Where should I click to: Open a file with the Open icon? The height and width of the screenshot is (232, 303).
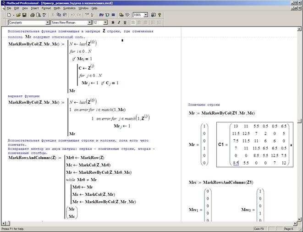[18, 15]
